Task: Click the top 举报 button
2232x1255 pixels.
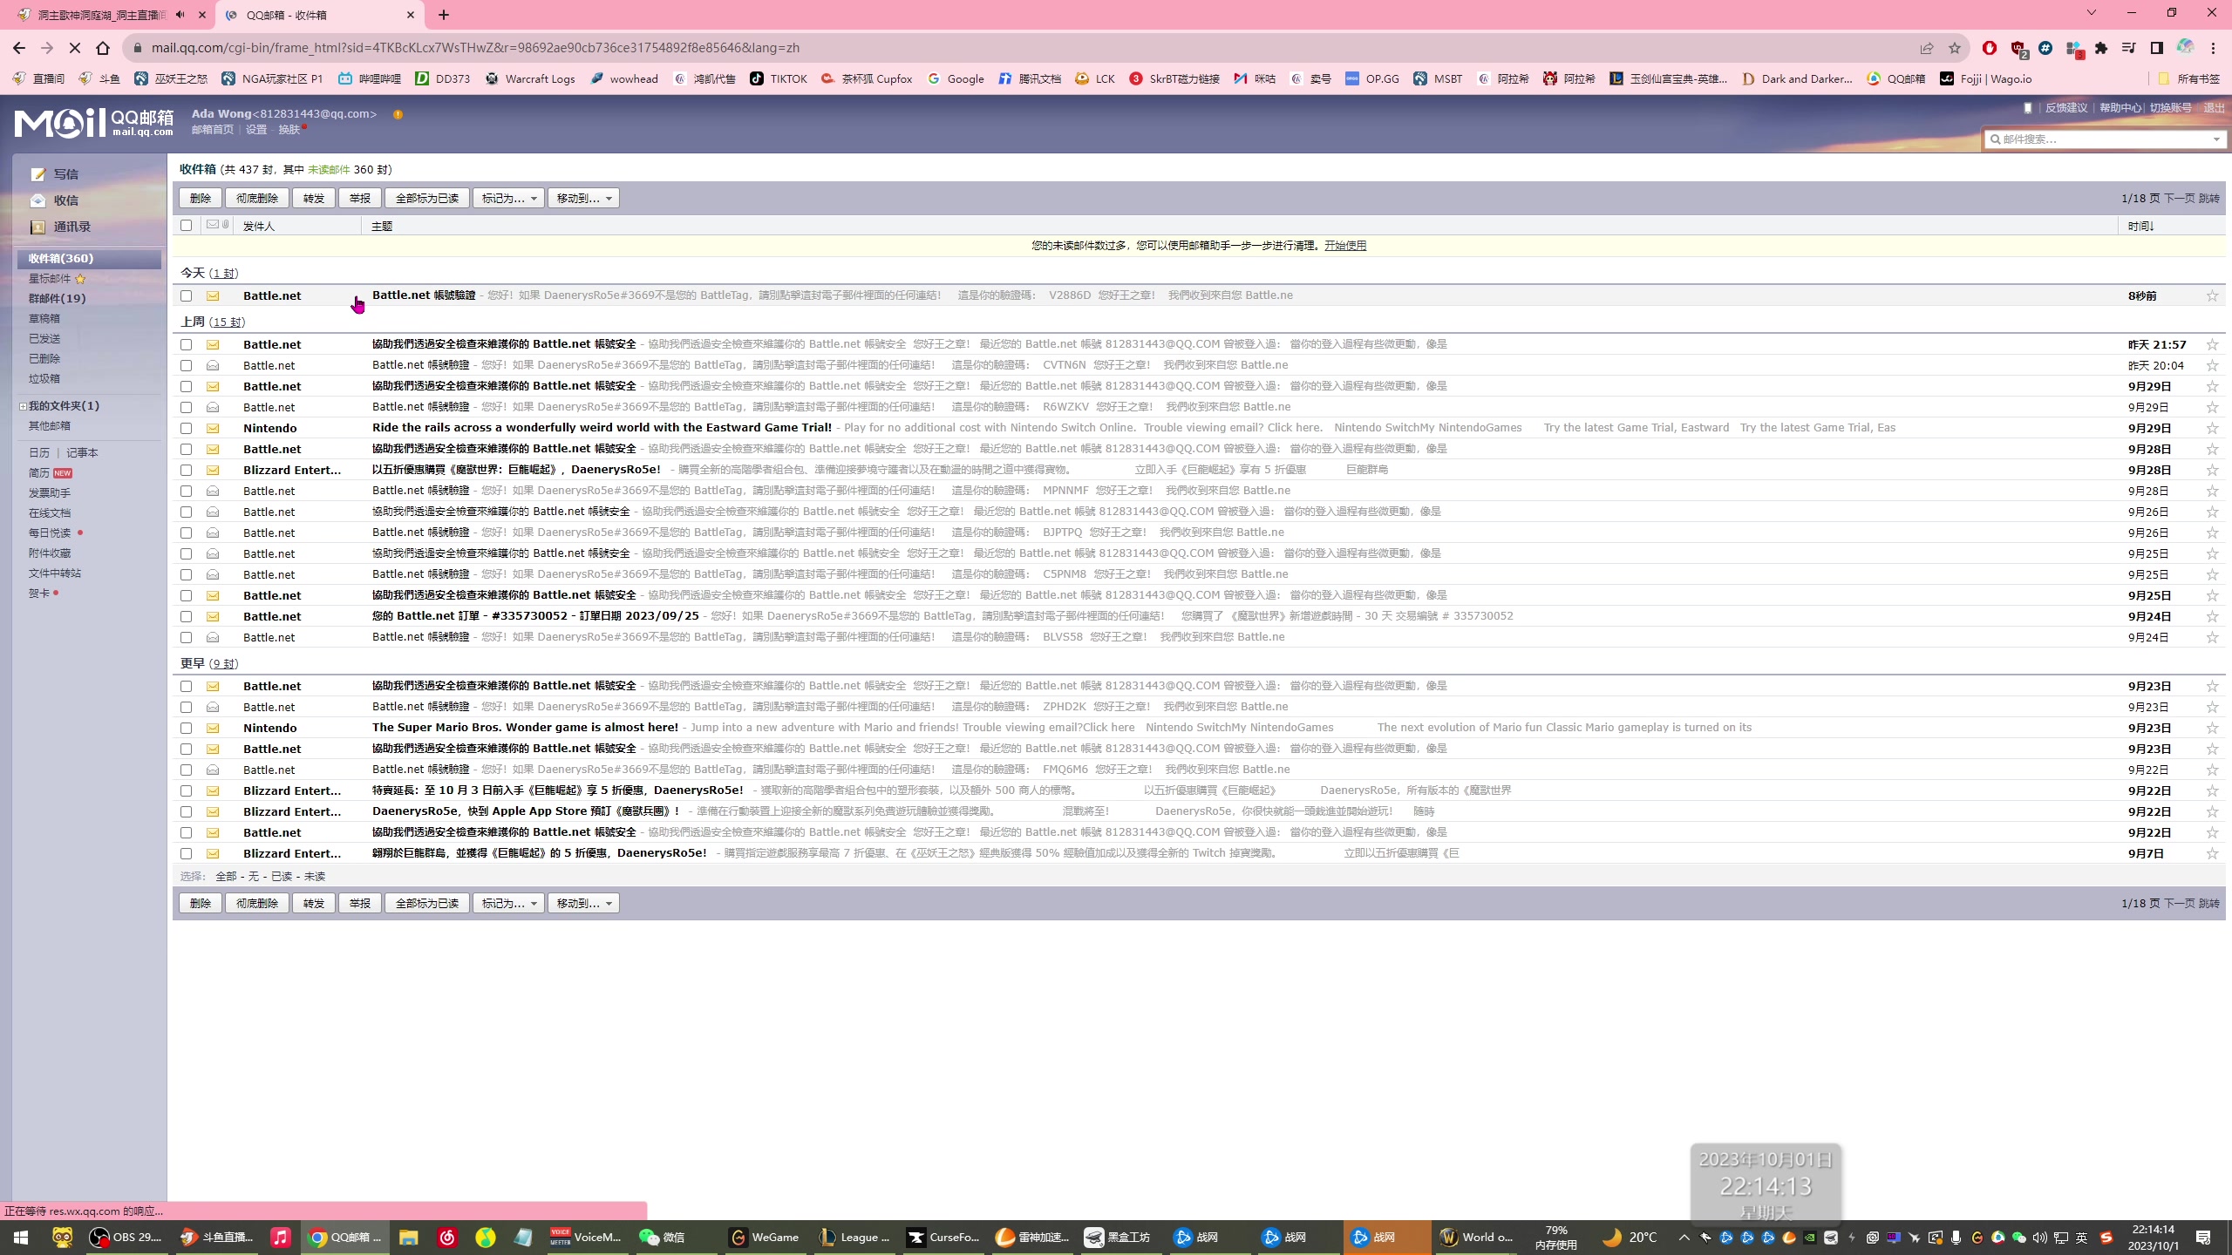Action: coord(360,199)
